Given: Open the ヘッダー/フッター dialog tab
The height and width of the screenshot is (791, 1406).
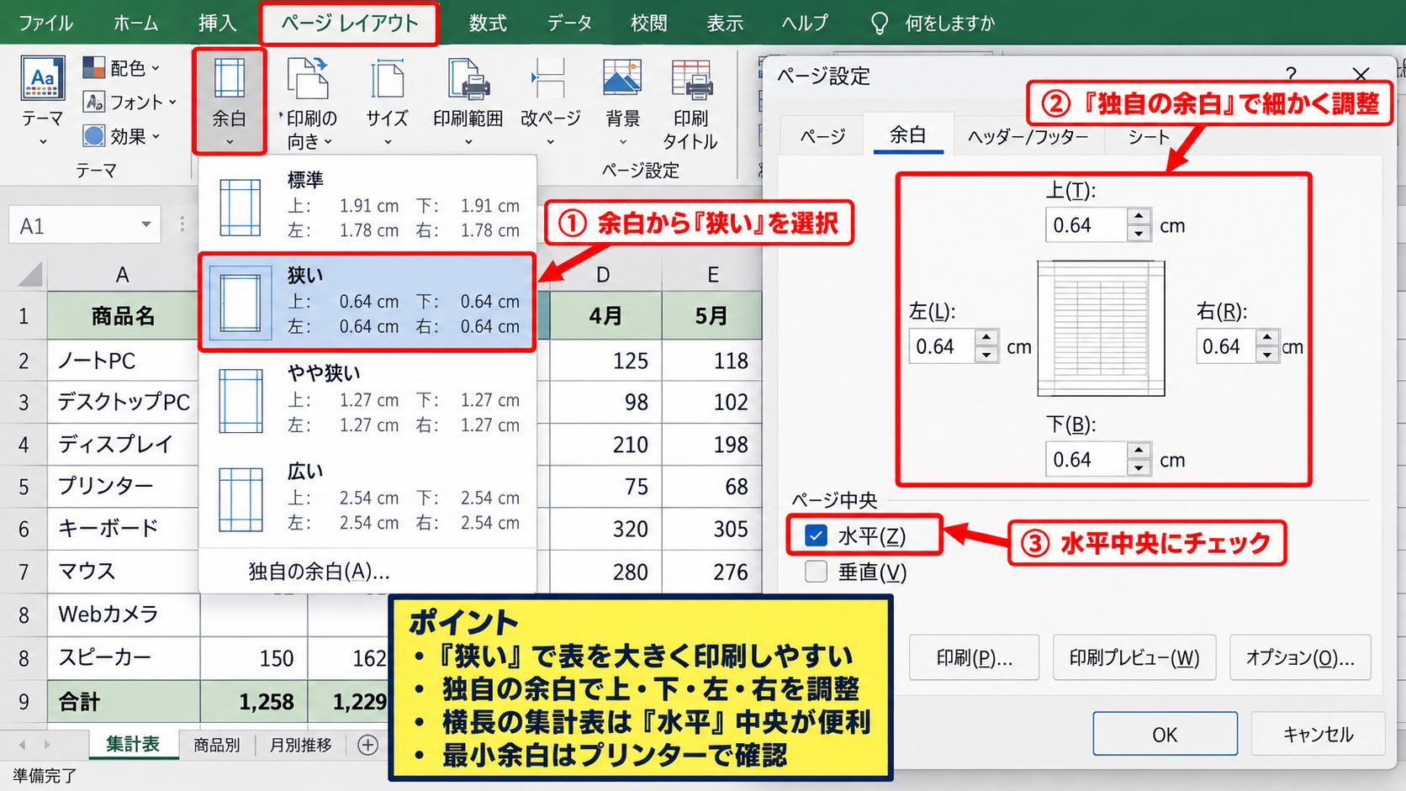Looking at the screenshot, I should coord(1028,136).
